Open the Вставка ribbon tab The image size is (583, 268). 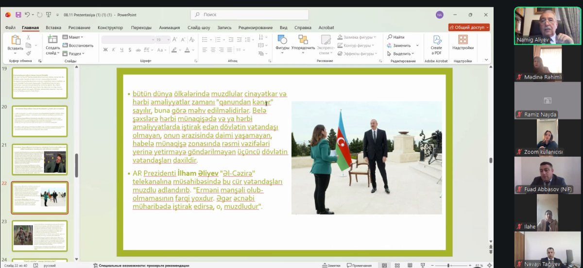[53, 28]
